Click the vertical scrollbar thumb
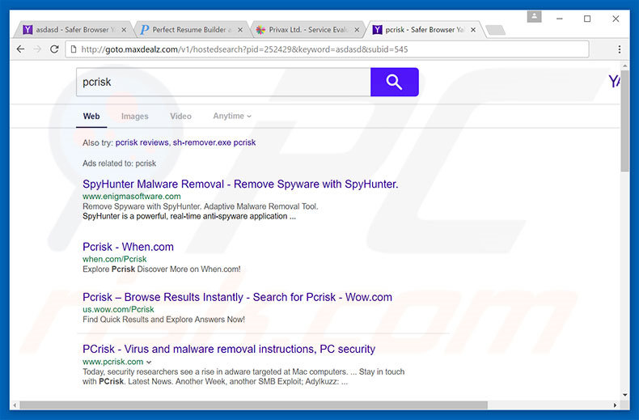 click(624, 121)
